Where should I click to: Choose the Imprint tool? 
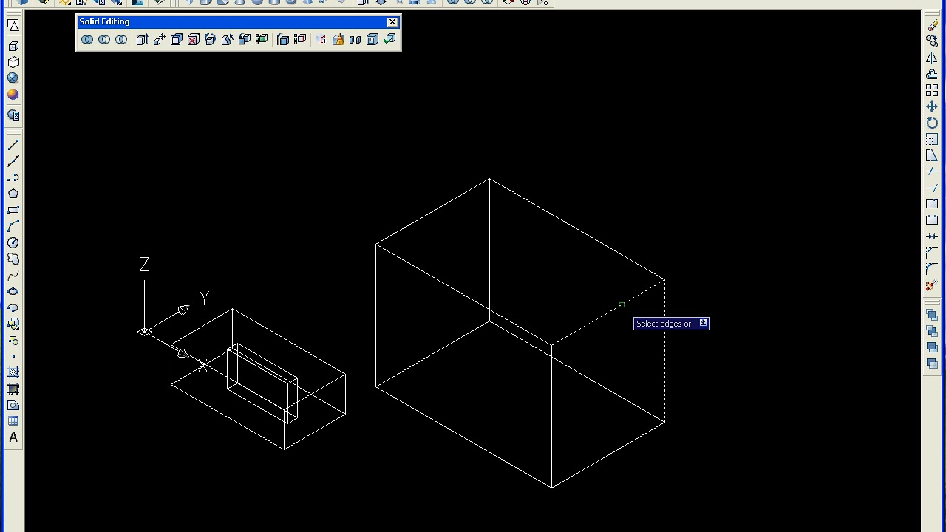(321, 40)
